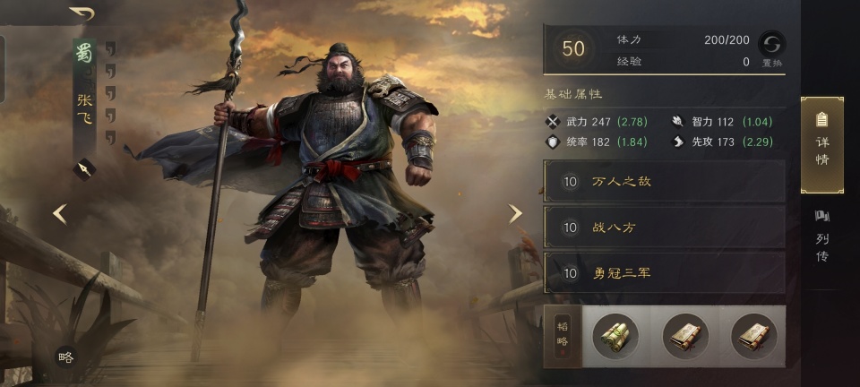
Task: Click the 置换 swap icon
Action: click(x=771, y=44)
